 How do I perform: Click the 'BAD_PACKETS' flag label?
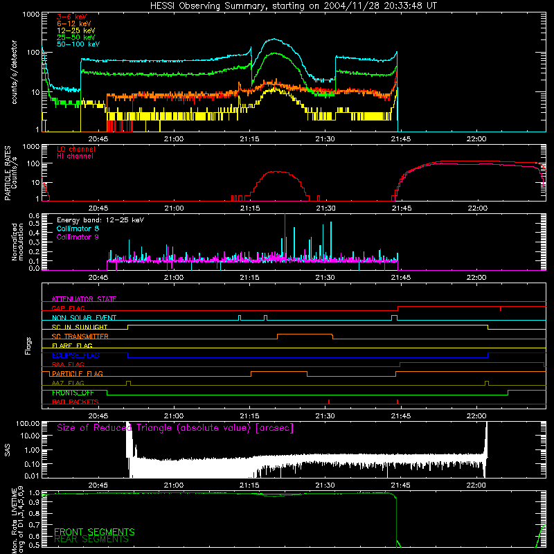(75, 402)
